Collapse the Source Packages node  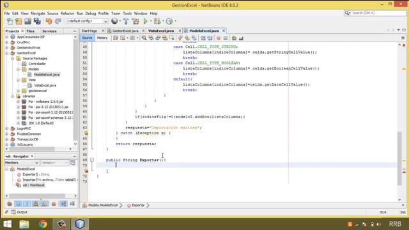tap(13, 58)
